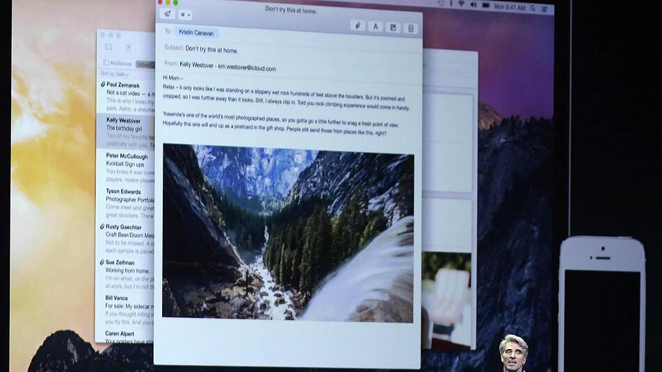This screenshot has height=372, width=662.
Task: Open the stationery pane icon in compose toolbar
Action: pyautogui.click(x=410, y=28)
